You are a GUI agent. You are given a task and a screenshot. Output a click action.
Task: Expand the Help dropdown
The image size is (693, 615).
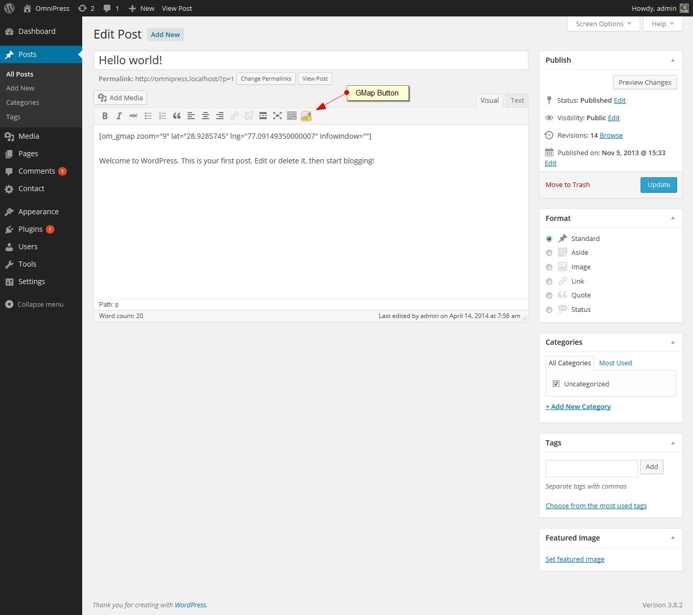click(x=663, y=24)
